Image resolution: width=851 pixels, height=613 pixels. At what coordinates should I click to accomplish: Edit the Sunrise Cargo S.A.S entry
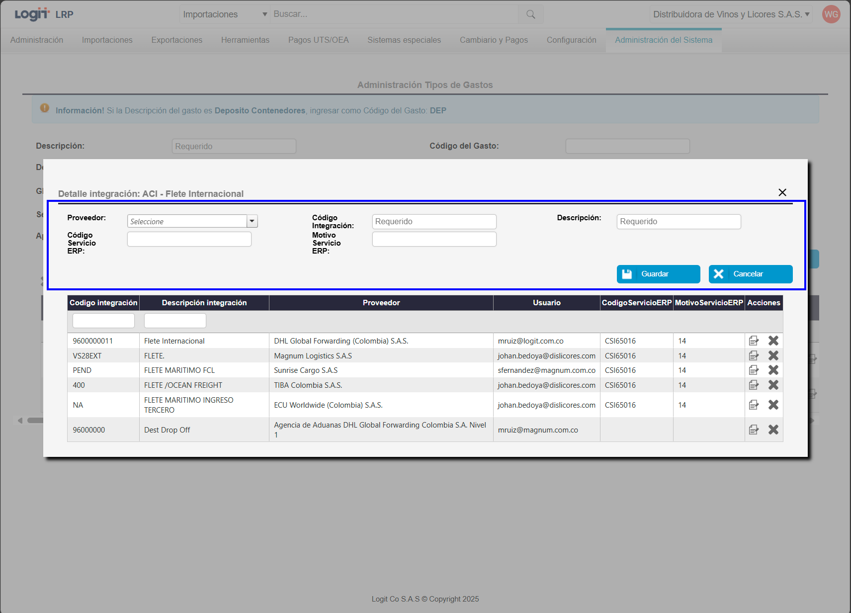(754, 370)
